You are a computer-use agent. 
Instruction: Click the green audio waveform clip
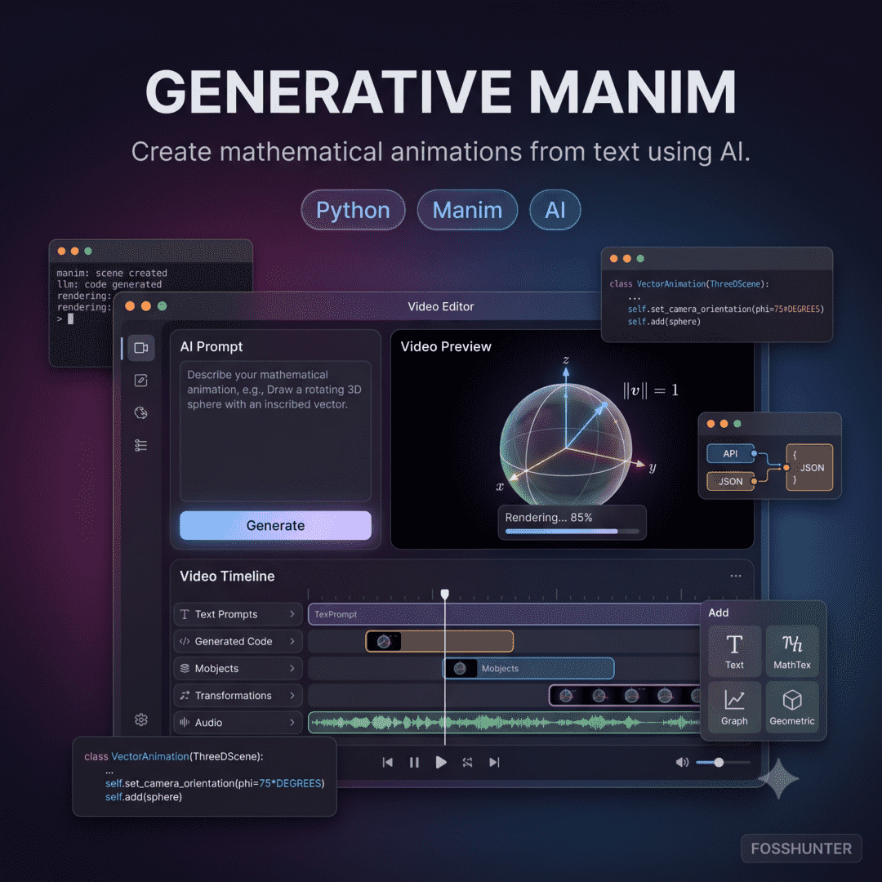tap(505, 722)
